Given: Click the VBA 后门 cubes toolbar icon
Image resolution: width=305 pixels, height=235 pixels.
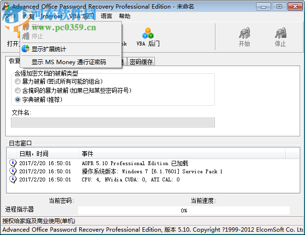Looking at the screenshot, I should pos(148,34).
